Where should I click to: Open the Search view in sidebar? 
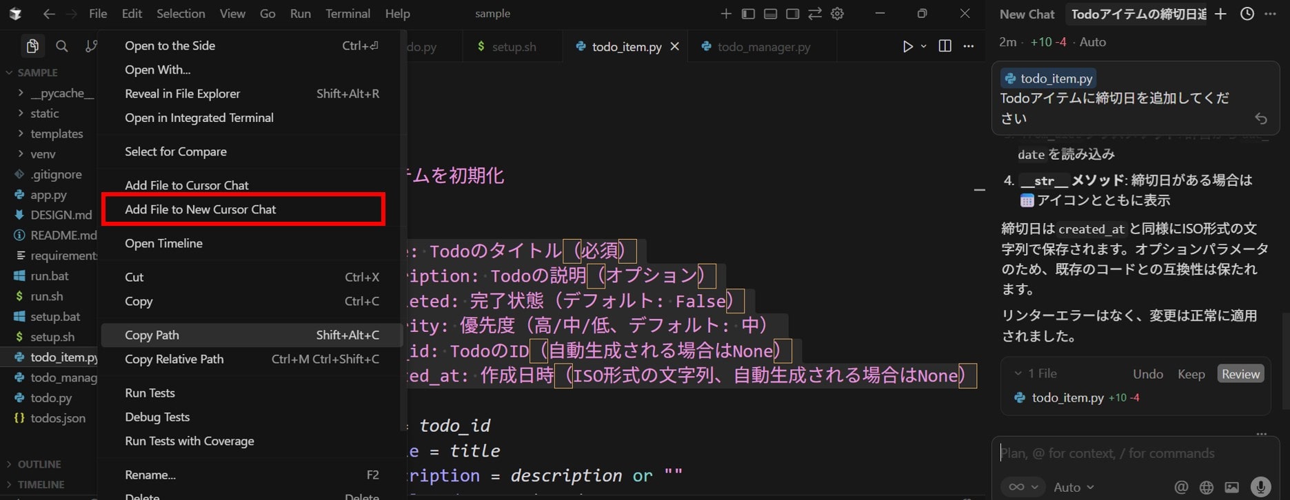point(61,46)
